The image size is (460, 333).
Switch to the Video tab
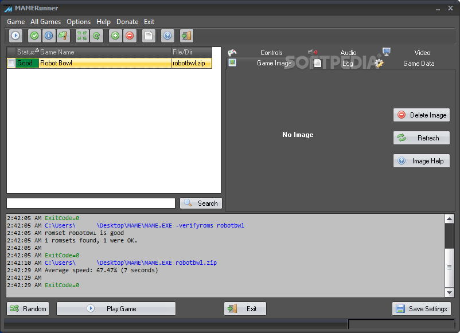(x=422, y=53)
